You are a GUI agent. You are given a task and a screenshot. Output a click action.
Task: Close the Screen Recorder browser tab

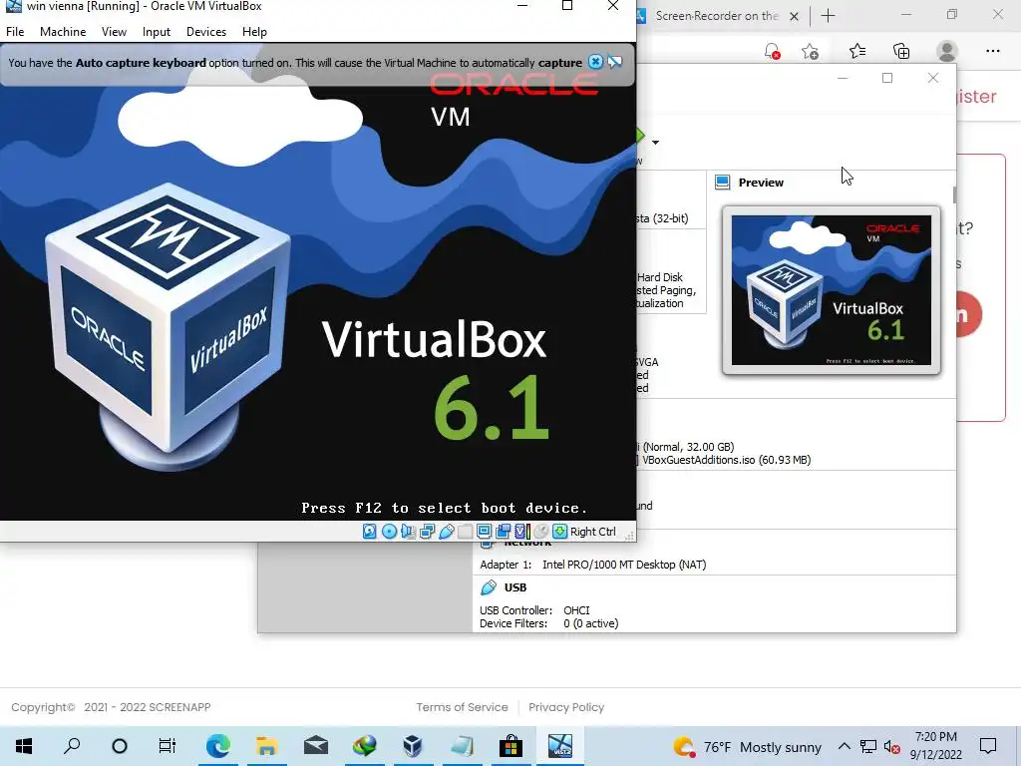pyautogui.click(x=794, y=16)
